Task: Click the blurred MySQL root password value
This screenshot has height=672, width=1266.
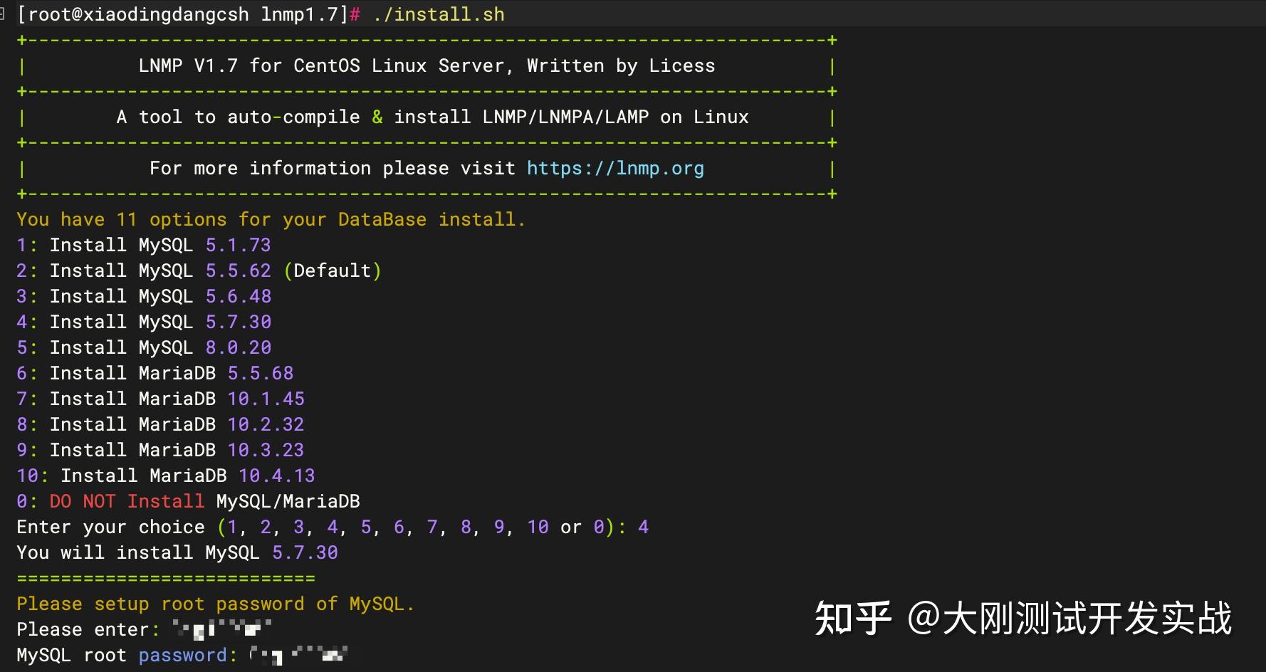Action: tap(298, 655)
